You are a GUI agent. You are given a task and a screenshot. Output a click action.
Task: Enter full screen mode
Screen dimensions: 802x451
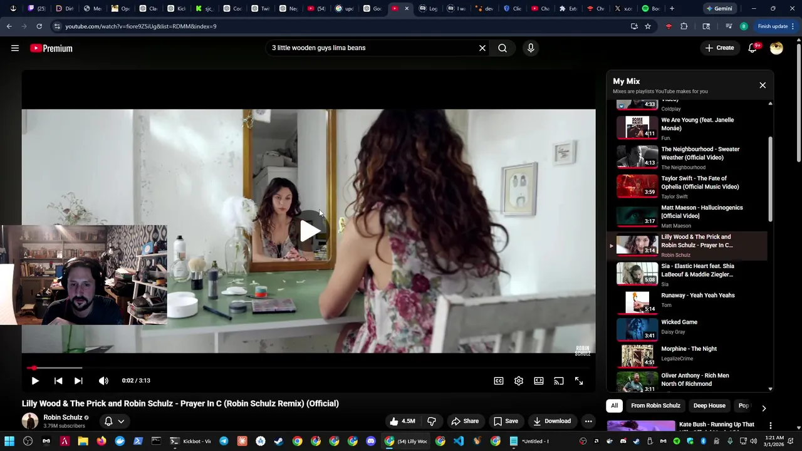coord(579,381)
